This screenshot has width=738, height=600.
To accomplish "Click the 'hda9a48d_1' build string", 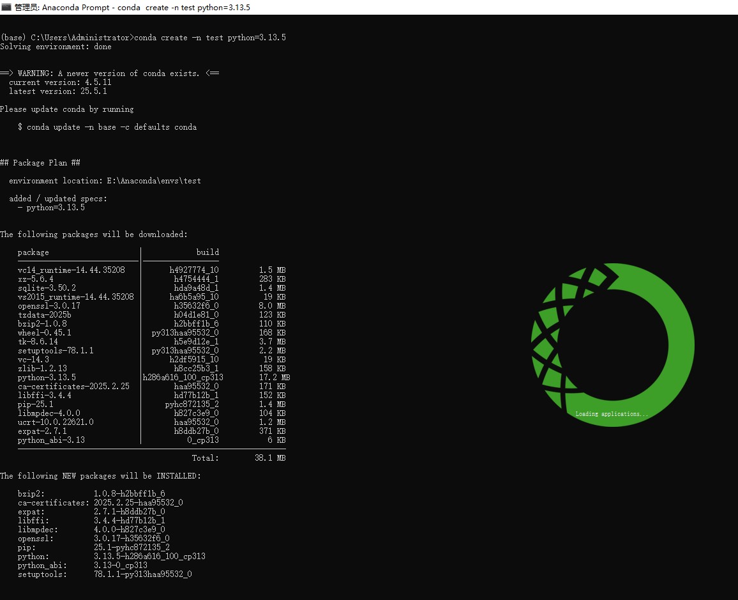I will tap(196, 288).
